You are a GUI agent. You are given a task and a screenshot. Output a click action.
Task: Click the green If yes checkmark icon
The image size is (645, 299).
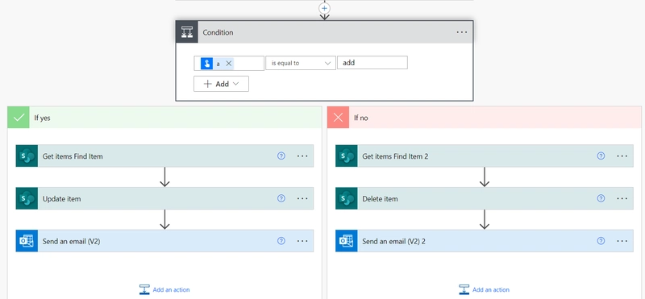tap(19, 118)
